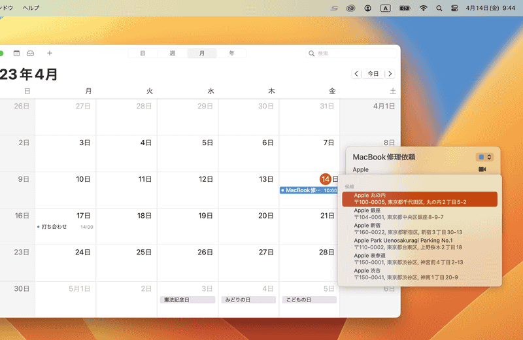Jump to today with 今日 button
523x340 pixels.
[373, 74]
